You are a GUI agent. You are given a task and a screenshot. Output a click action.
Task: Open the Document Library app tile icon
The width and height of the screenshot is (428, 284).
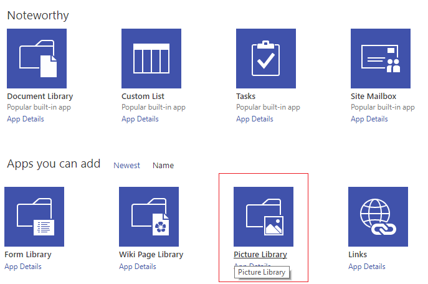(x=37, y=59)
